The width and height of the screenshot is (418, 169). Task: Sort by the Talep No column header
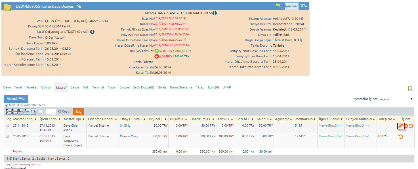(387, 119)
